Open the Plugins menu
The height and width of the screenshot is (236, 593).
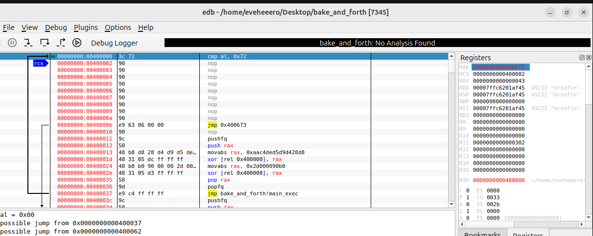(x=86, y=27)
